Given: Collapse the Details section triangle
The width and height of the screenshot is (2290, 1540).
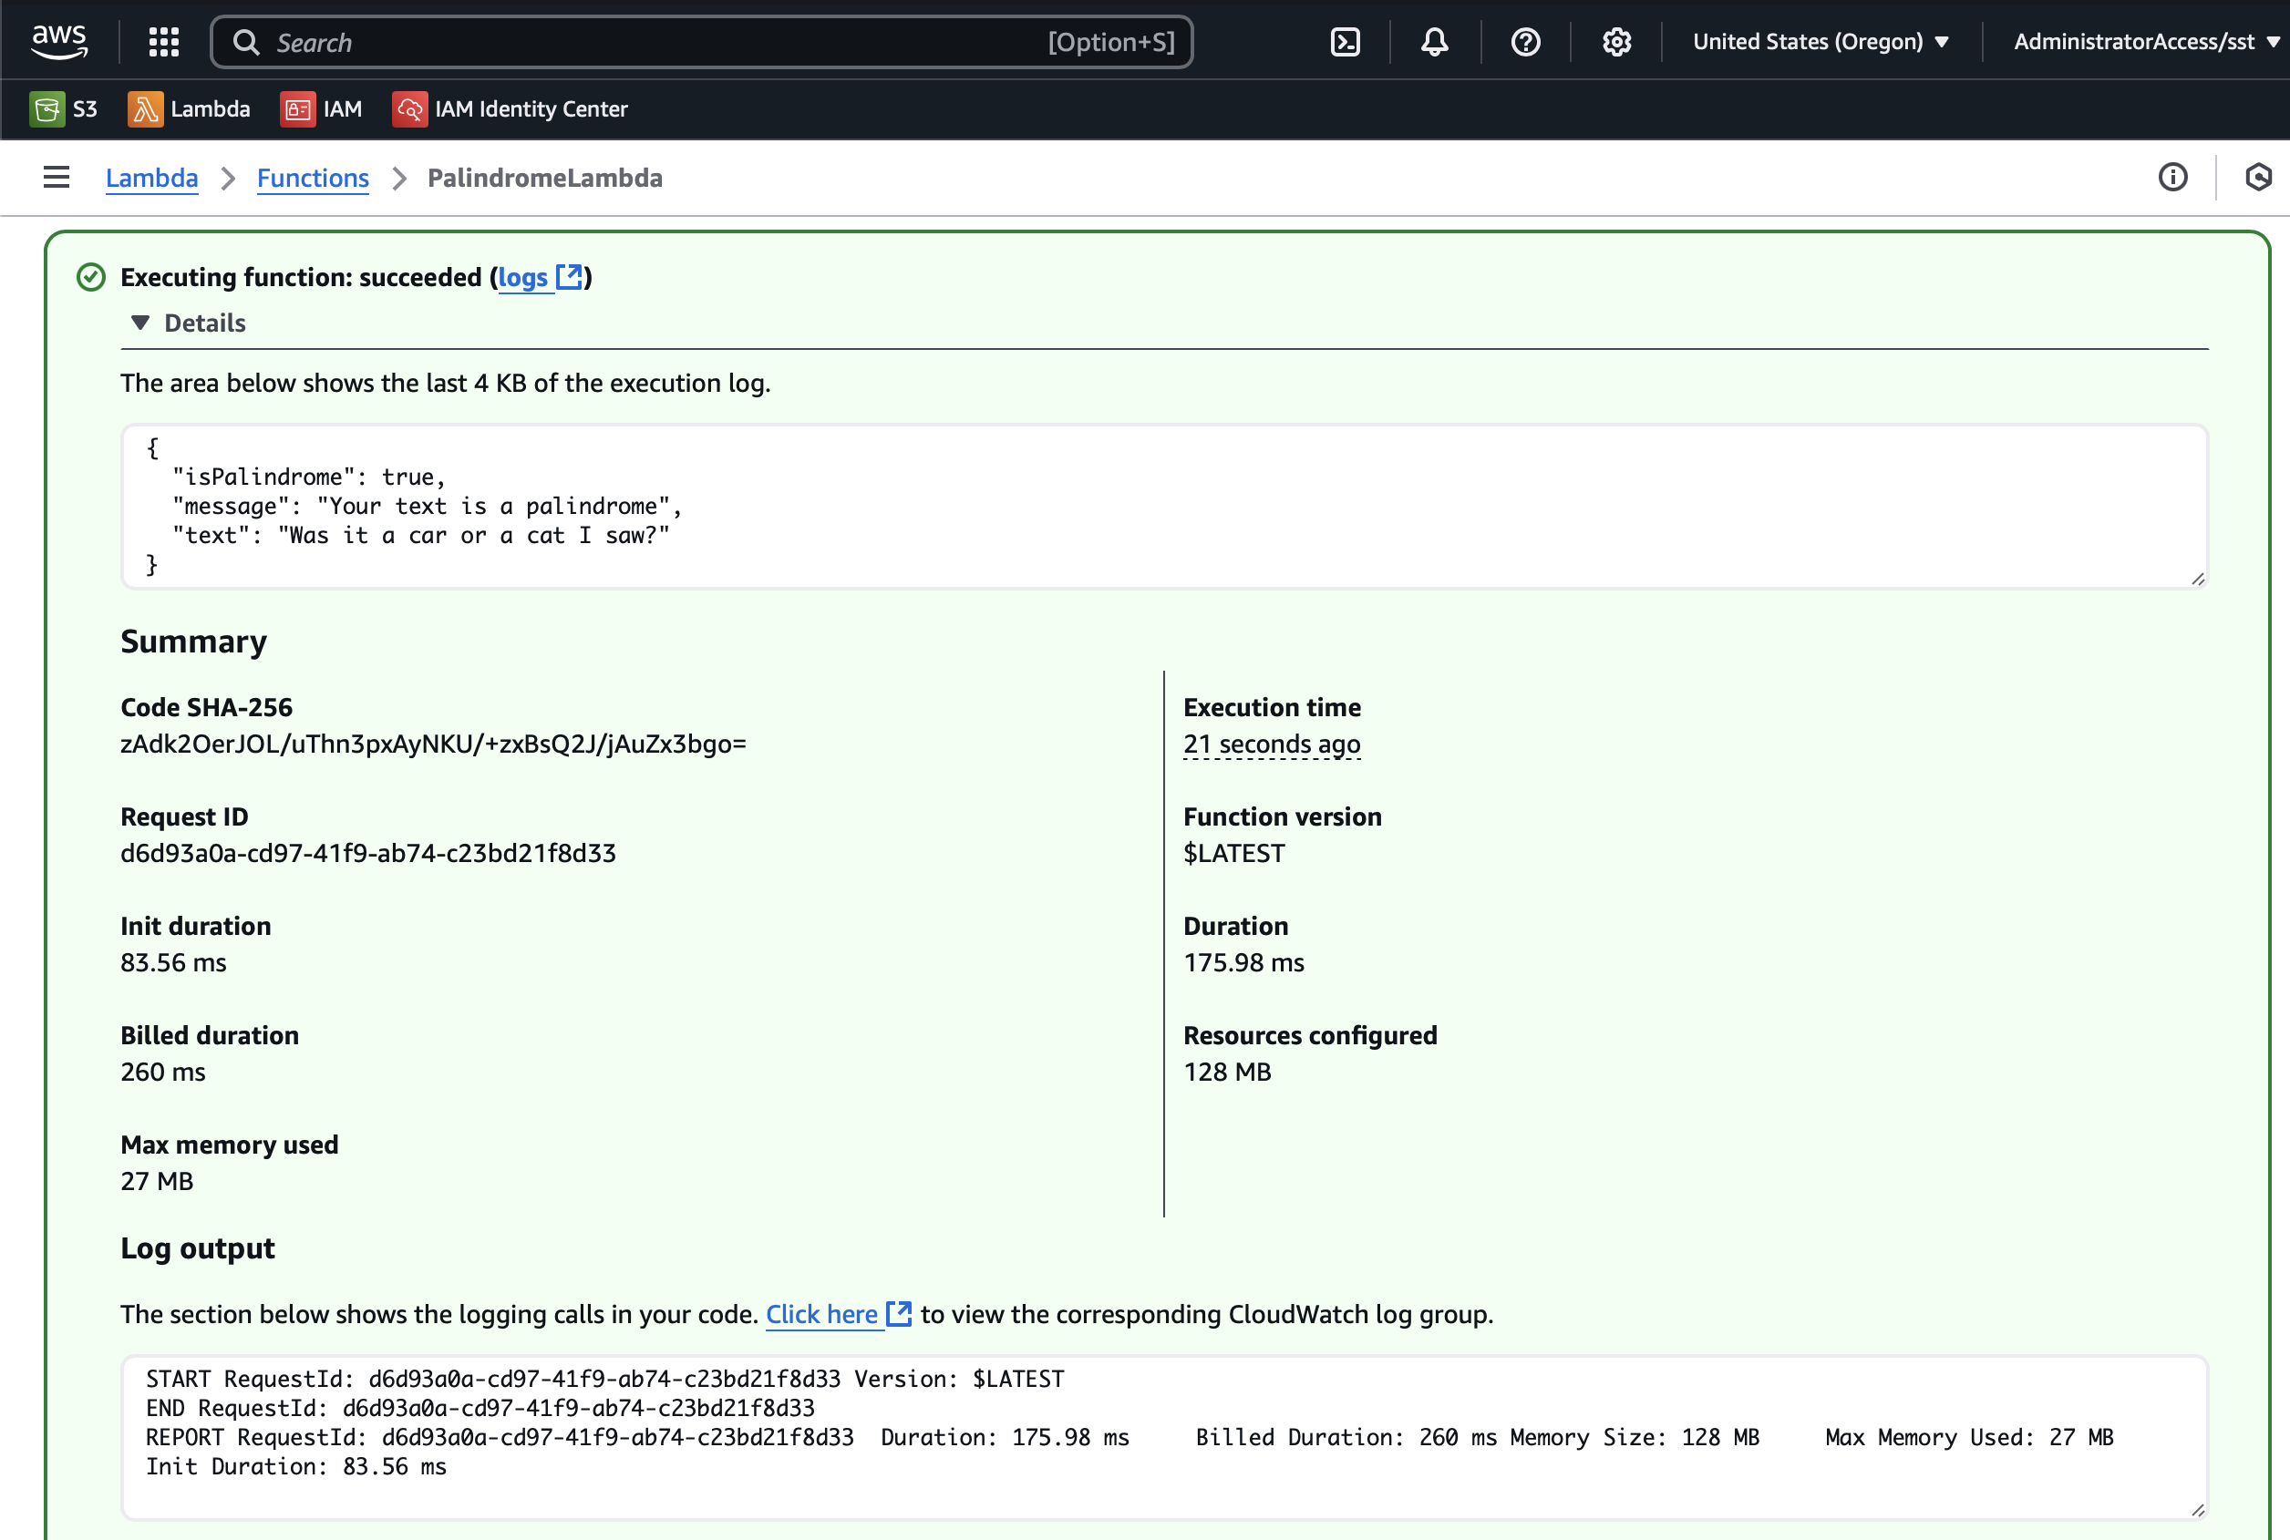Looking at the screenshot, I should click(x=140, y=323).
